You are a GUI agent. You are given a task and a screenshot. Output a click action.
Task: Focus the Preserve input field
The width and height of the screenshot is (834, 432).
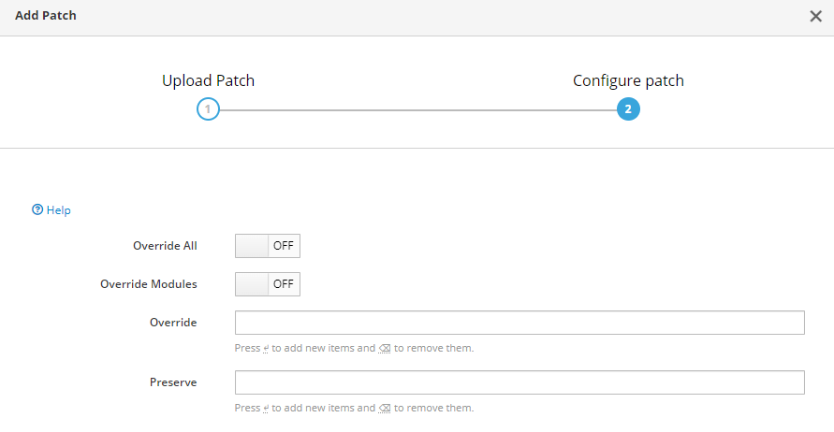coord(519,382)
